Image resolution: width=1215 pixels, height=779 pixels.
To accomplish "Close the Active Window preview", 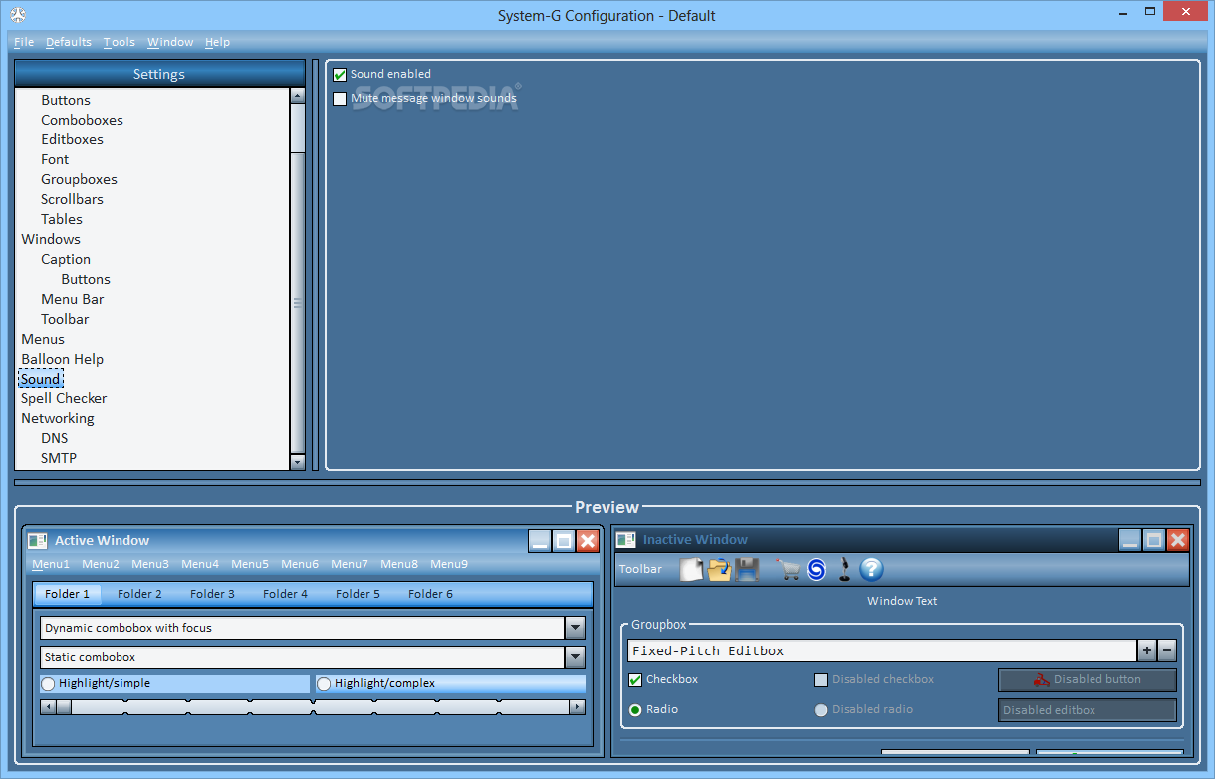I will point(588,541).
